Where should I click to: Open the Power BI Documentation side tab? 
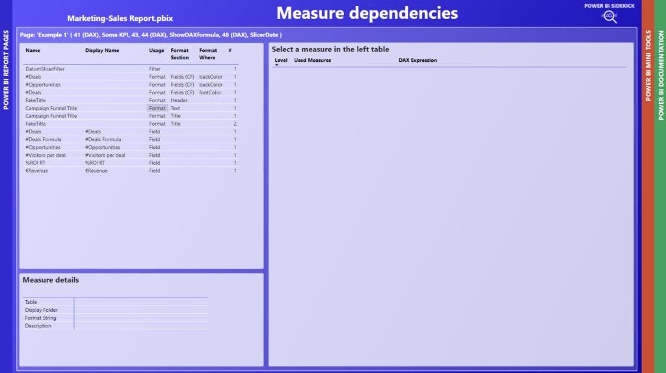pyautogui.click(x=660, y=75)
